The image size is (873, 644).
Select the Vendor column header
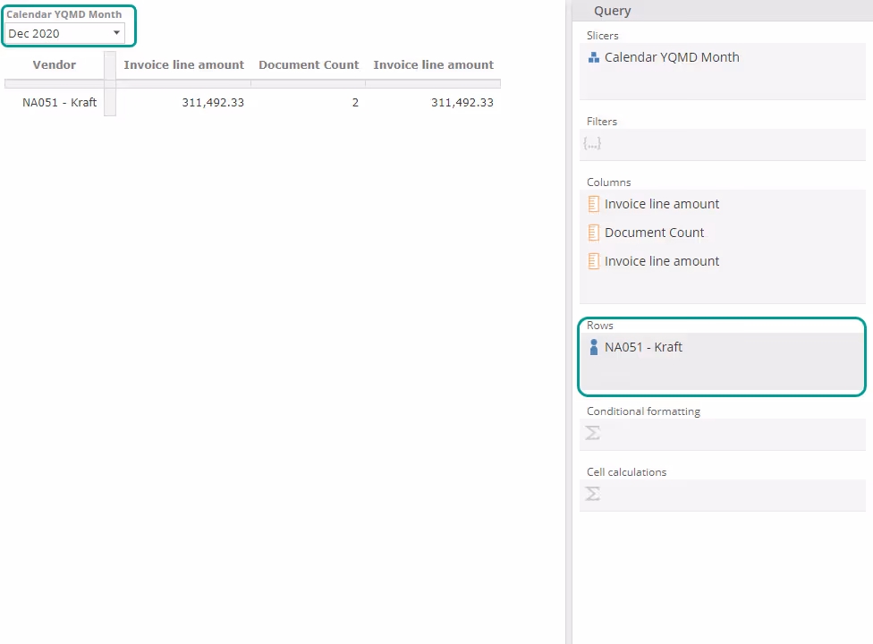[55, 65]
